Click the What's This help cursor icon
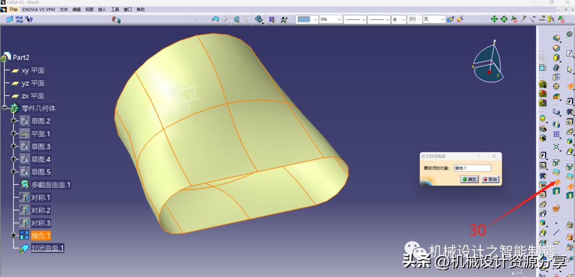This screenshot has width=575, height=277. (29, 19)
